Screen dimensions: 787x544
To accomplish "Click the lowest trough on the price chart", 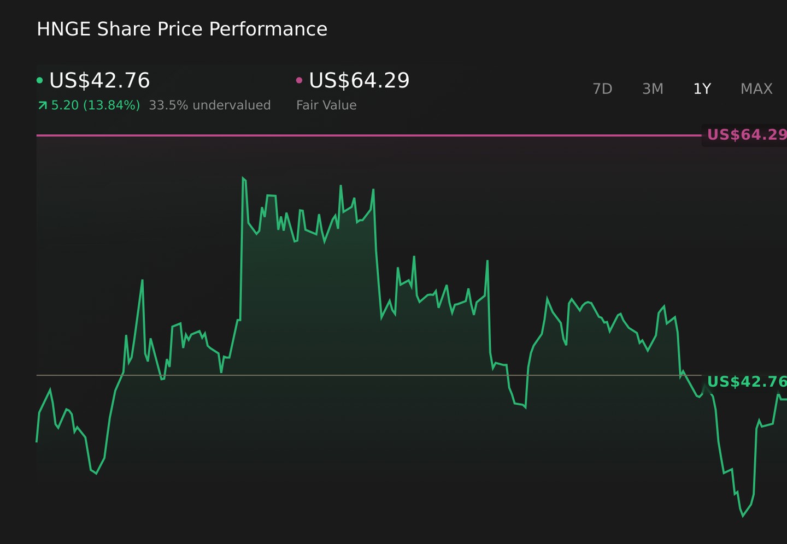I will 743,516.
